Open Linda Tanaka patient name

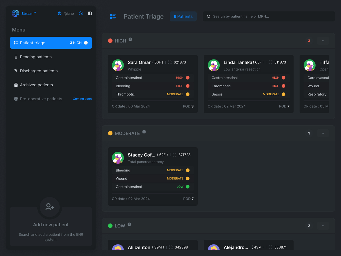pyautogui.click(x=238, y=62)
